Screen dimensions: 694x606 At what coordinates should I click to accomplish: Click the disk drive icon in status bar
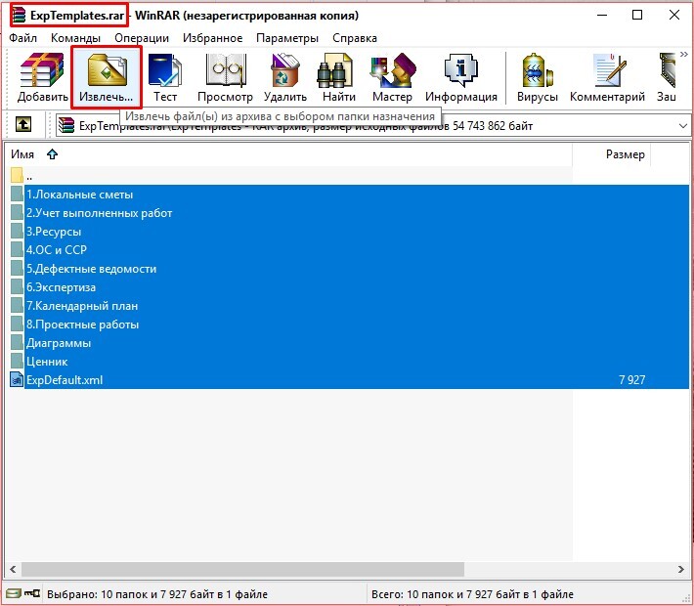(x=14, y=593)
